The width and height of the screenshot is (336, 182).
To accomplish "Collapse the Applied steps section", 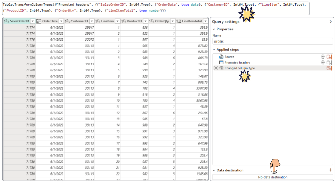I will tap(214, 50).
